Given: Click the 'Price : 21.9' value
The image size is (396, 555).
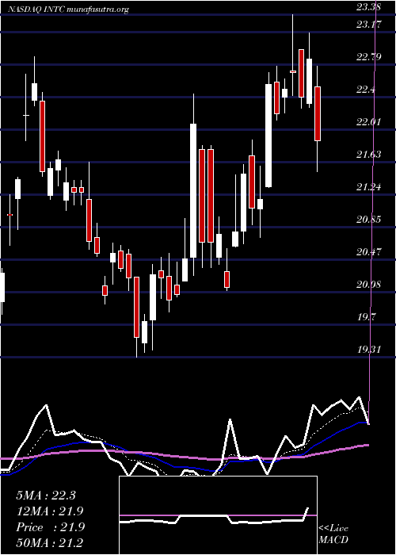Looking at the screenshot, I should [x=49, y=527].
